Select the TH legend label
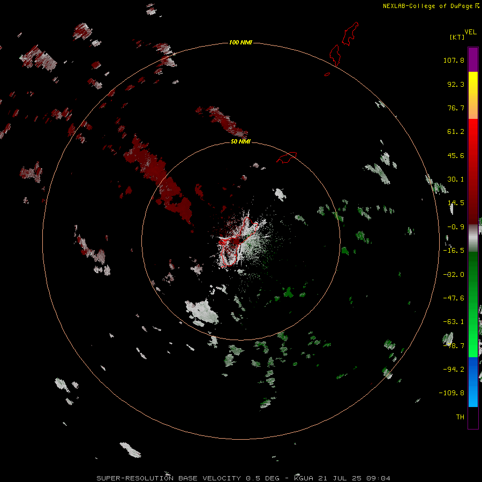Viewport: 482px width, 482px height. pos(460,417)
